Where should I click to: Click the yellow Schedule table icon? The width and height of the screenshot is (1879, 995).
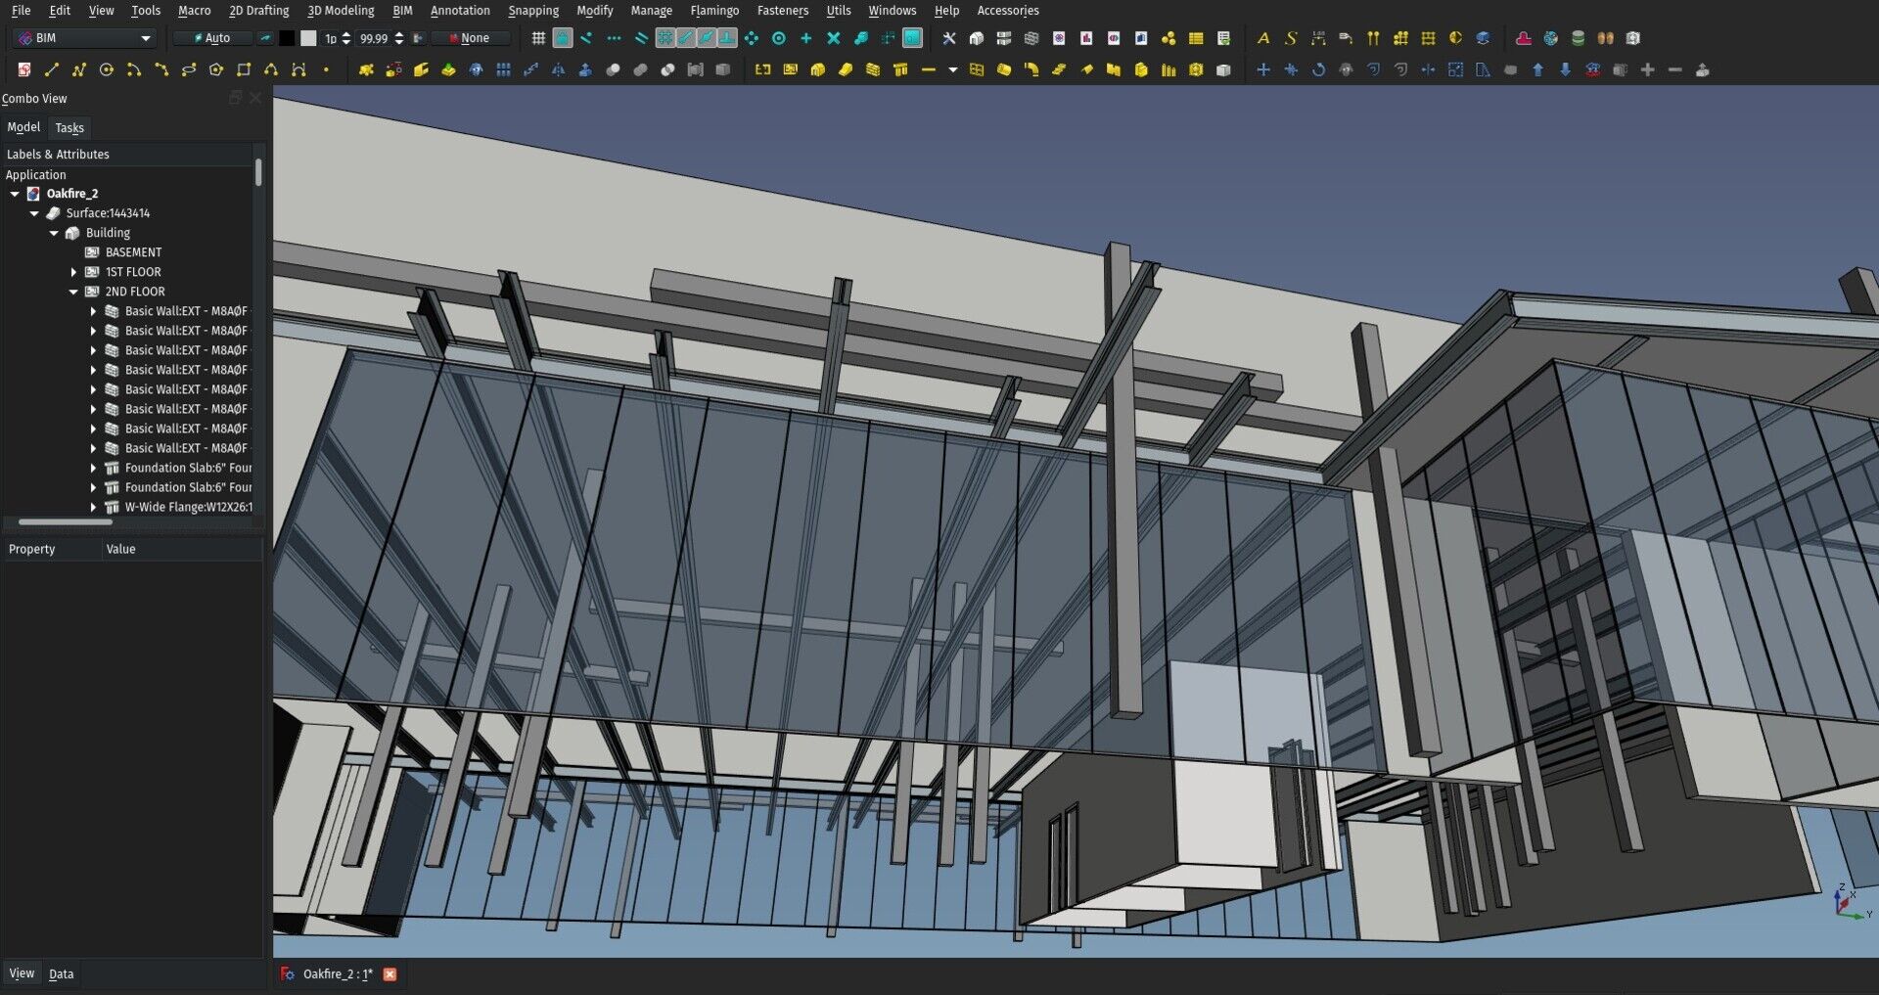point(1195,38)
